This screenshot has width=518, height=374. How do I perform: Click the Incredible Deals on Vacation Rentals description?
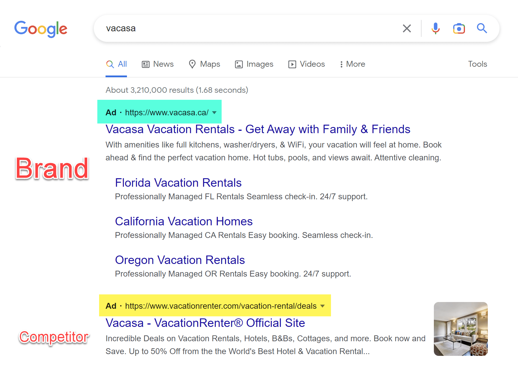click(x=266, y=345)
